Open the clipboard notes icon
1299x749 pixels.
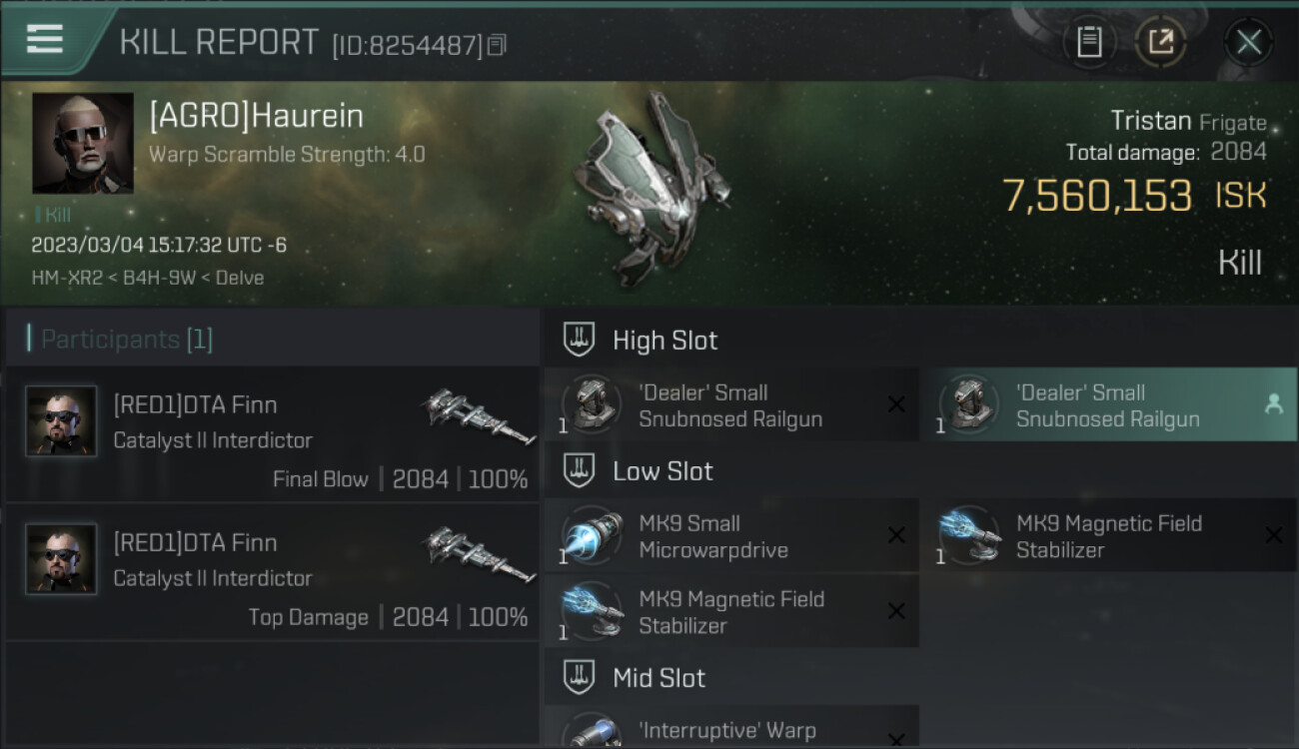click(1089, 42)
